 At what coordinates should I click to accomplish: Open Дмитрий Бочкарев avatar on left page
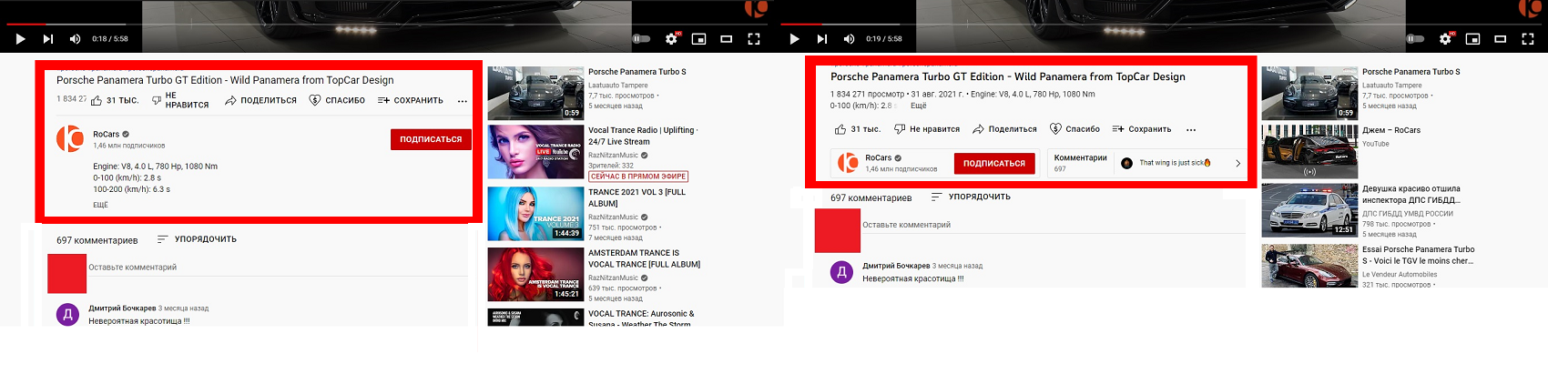67,315
